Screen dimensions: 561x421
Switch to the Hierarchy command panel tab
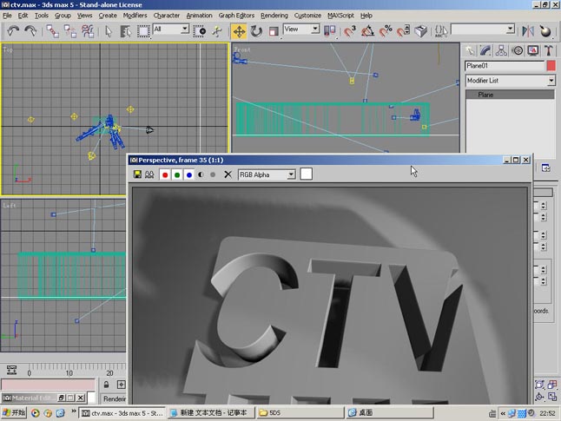pyautogui.click(x=501, y=51)
